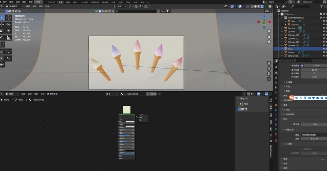Image resolution: width=327 pixels, height=171 pixels.
Task: Open the 物体模式 mode dropdown
Action: (15, 7)
